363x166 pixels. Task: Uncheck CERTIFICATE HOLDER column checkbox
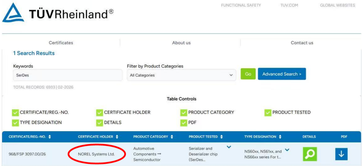pyautogui.click(x=99, y=113)
